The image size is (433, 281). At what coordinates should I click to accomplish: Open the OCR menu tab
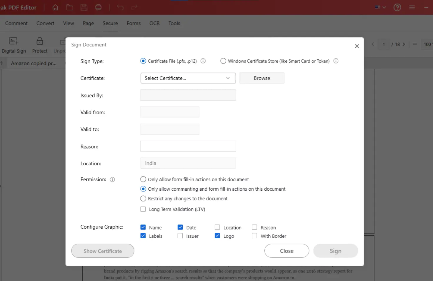pos(154,23)
